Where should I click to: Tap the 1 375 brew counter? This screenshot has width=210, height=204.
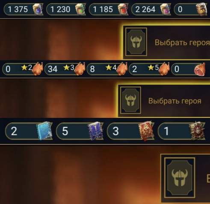(24, 9)
